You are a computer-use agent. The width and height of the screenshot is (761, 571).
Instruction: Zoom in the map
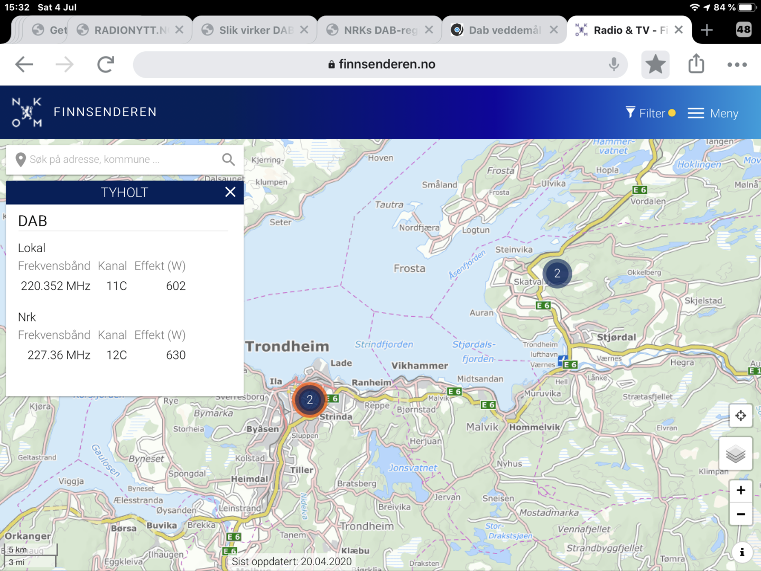[741, 490]
